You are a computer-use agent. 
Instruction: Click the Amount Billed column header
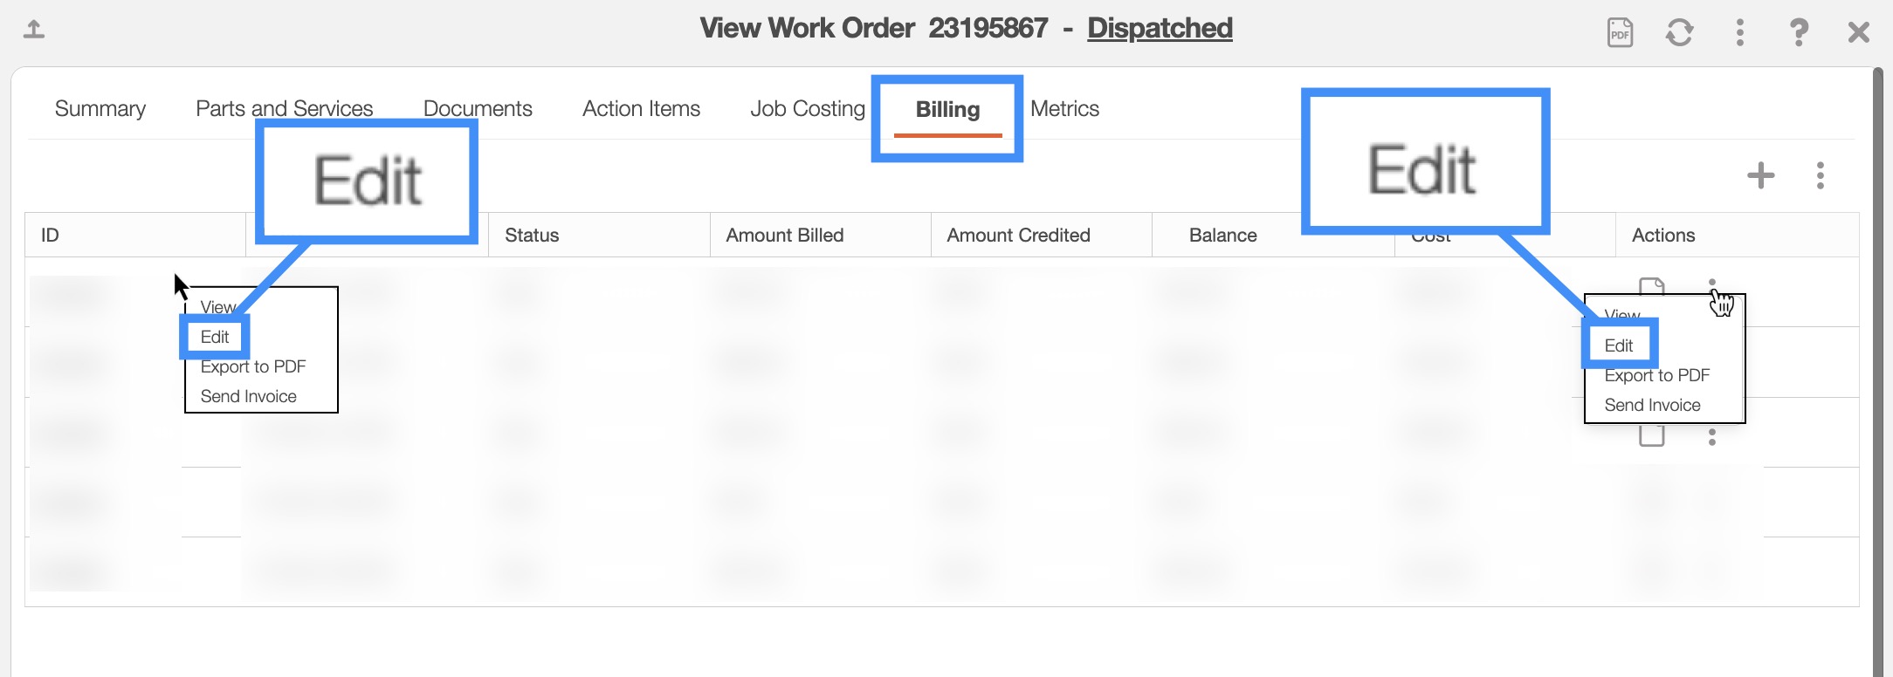[x=784, y=236]
